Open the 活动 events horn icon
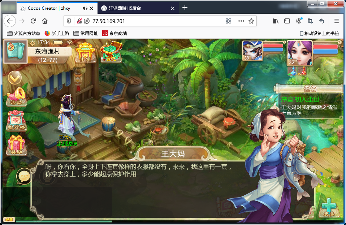This screenshot has width=346, height=225. pos(17,96)
